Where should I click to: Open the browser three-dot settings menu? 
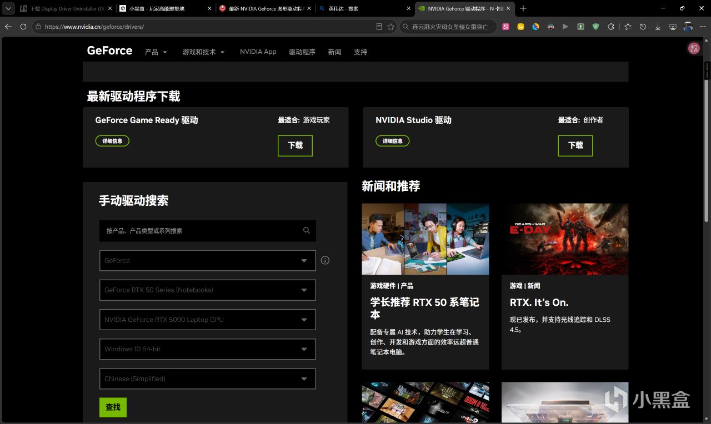(702, 27)
